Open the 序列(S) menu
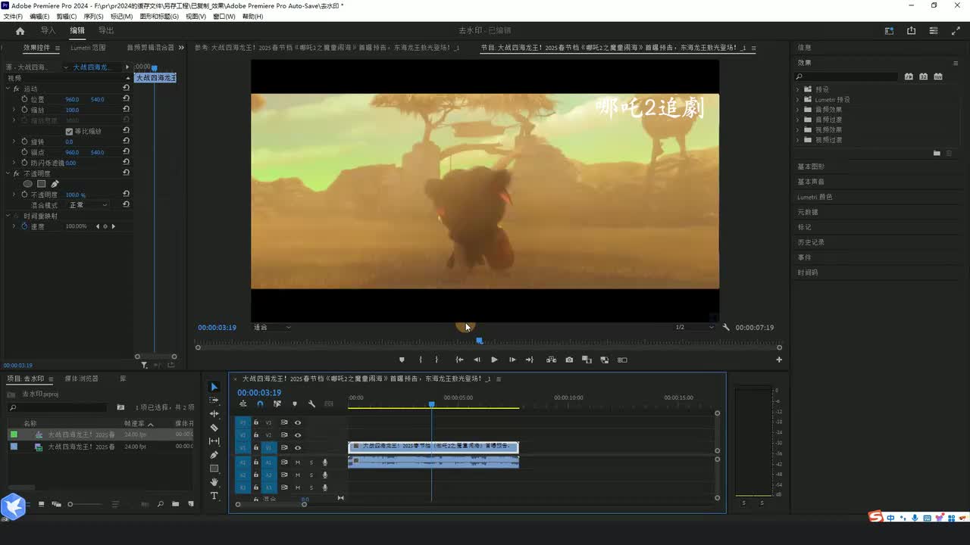Screen dimensions: 970x545 (x=93, y=17)
